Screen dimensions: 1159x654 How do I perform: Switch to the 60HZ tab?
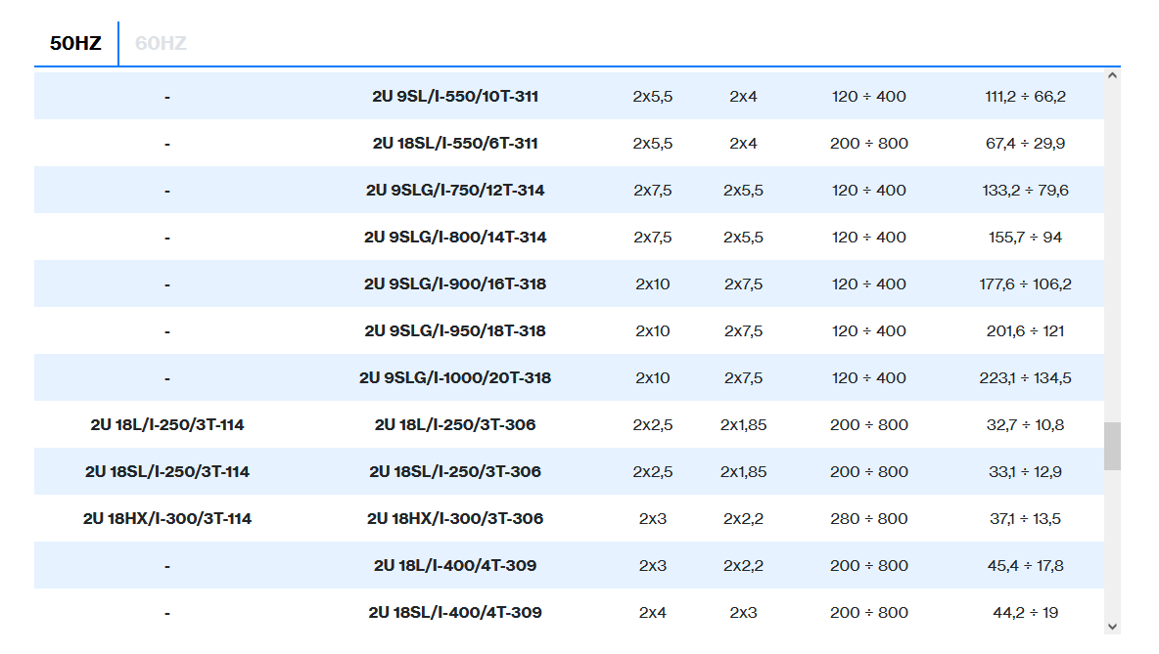pyautogui.click(x=161, y=43)
